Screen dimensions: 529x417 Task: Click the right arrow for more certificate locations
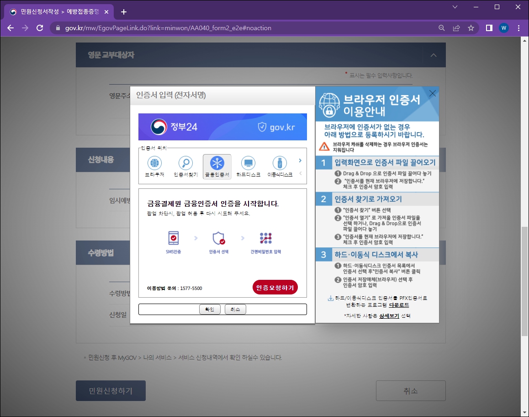tap(300, 161)
